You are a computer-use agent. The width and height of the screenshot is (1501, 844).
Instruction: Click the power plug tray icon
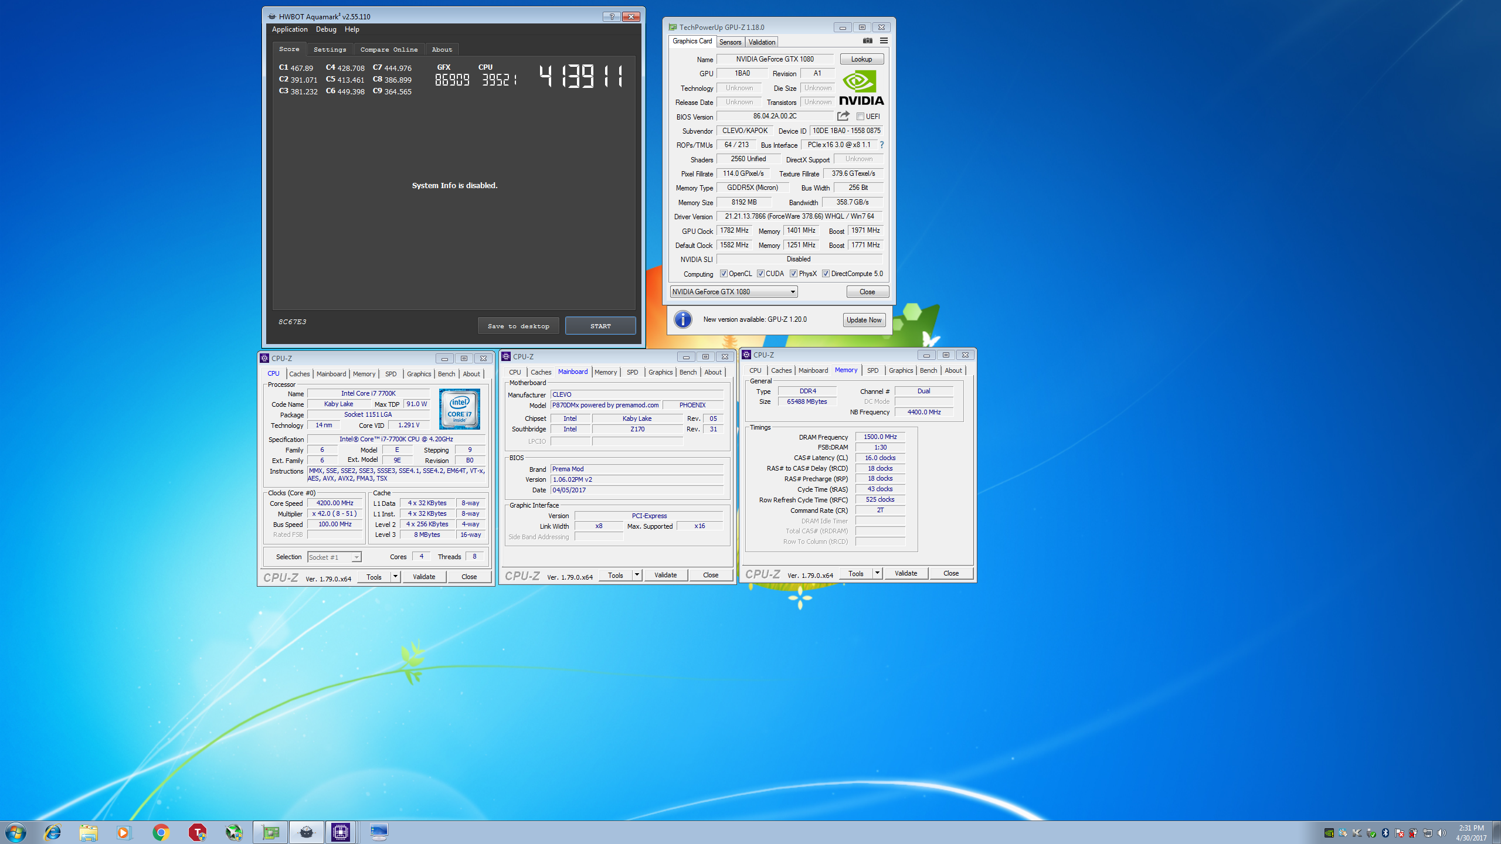point(1414,833)
